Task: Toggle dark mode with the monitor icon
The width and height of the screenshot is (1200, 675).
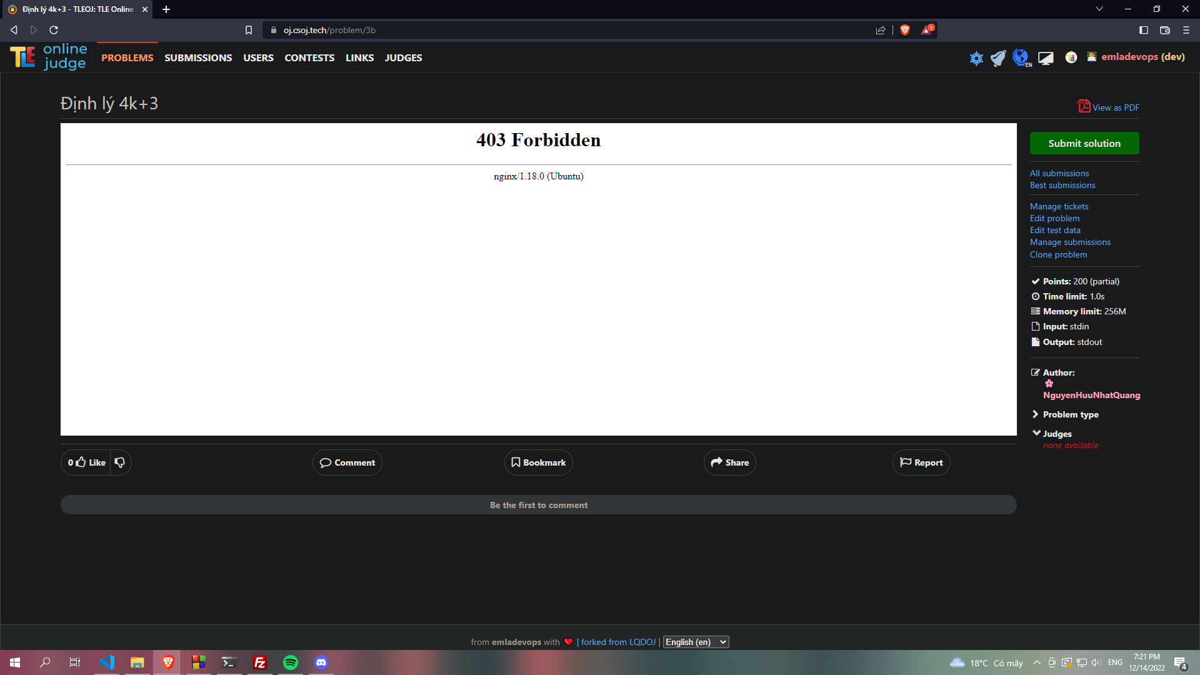Action: coord(1046,57)
